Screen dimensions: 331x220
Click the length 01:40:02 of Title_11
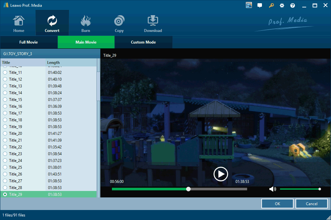pyautogui.click(x=55, y=72)
